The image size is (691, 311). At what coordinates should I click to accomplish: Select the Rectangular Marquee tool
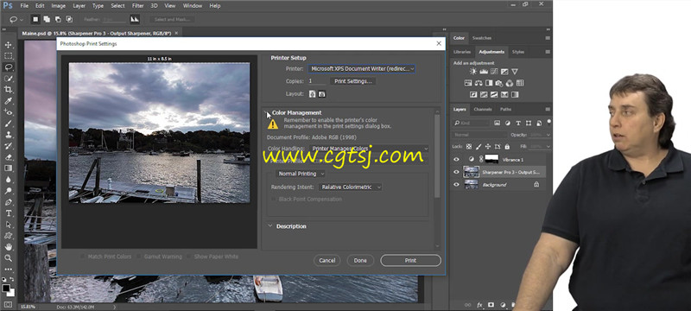pos(9,56)
